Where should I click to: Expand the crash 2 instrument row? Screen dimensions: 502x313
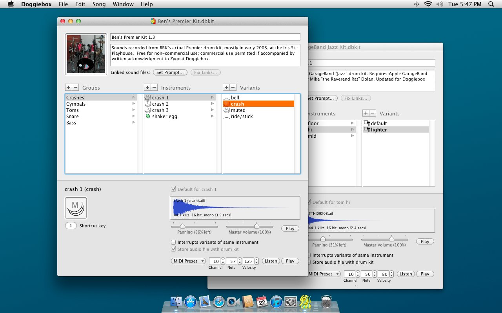pyautogui.click(x=213, y=104)
